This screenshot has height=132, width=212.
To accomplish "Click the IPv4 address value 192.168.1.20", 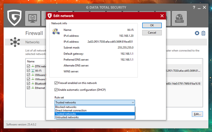I will (x=126, y=36).
